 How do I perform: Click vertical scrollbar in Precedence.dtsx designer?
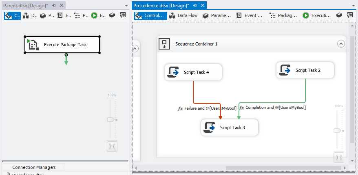353,89
